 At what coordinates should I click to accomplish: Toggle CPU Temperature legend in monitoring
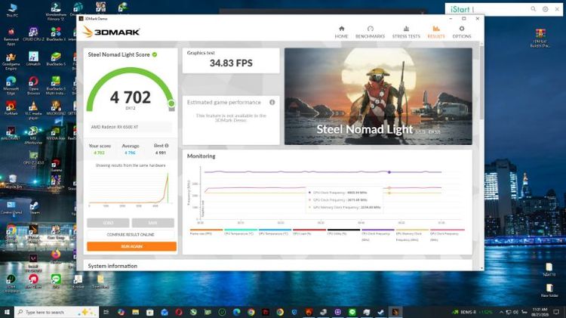click(x=241, y=232)
